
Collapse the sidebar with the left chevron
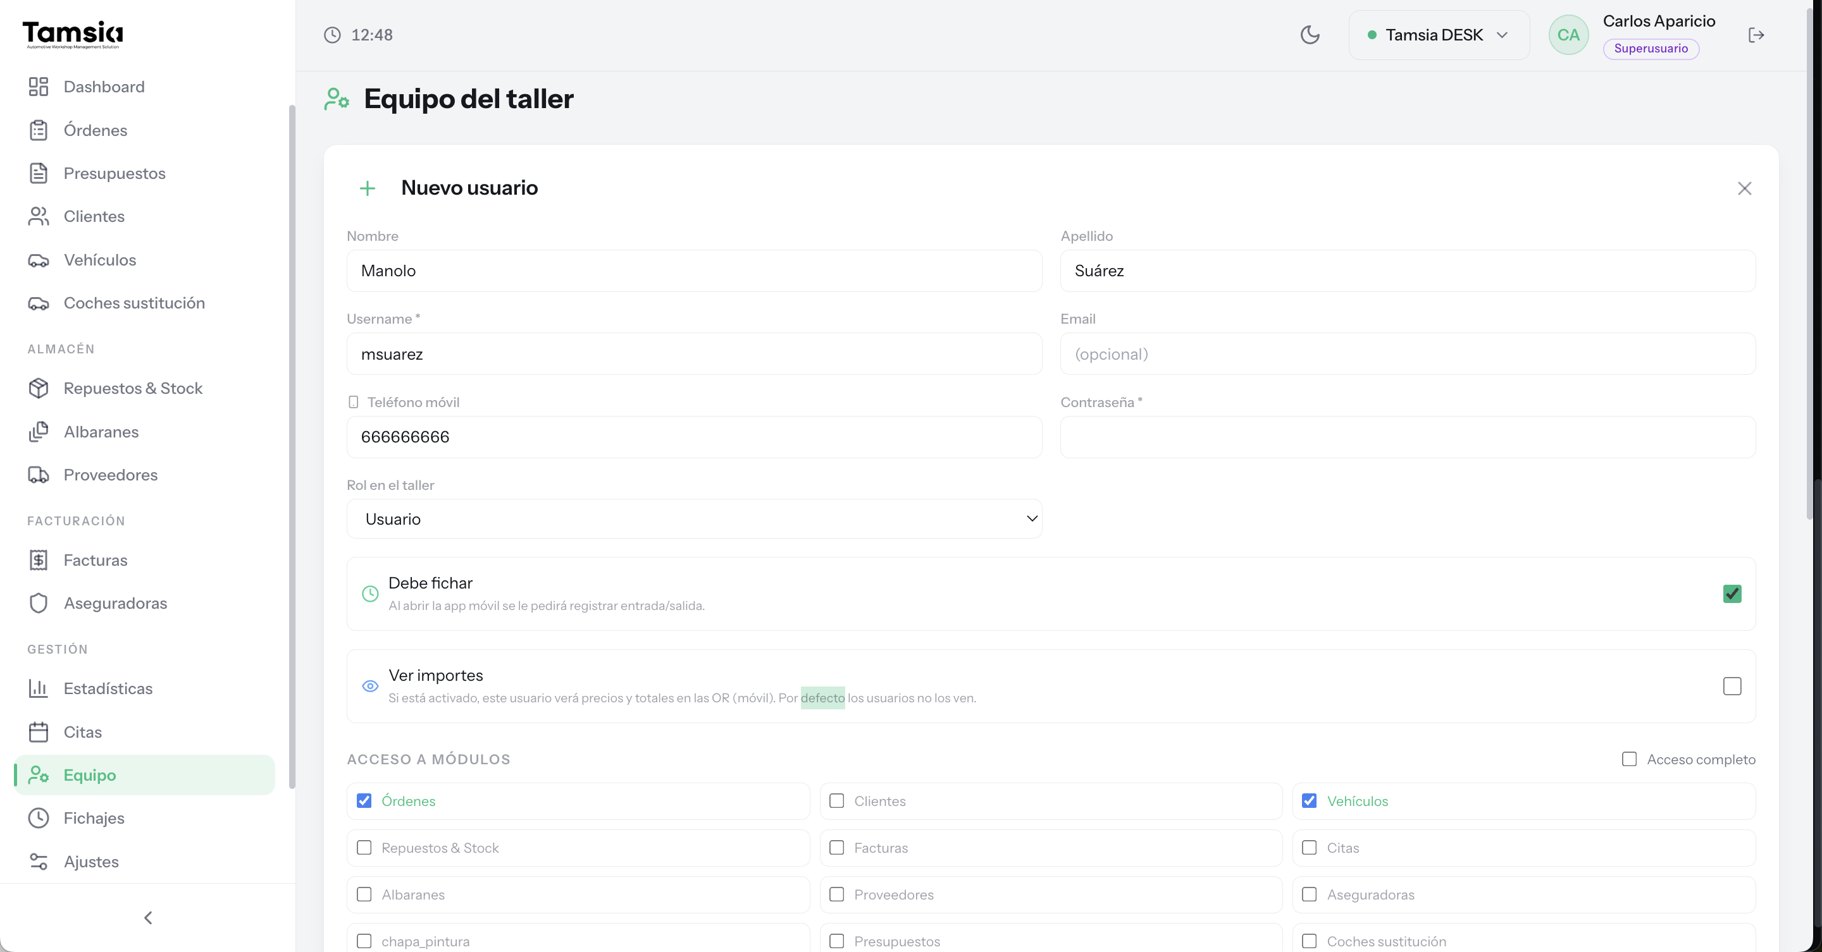(x=148, y=917)
